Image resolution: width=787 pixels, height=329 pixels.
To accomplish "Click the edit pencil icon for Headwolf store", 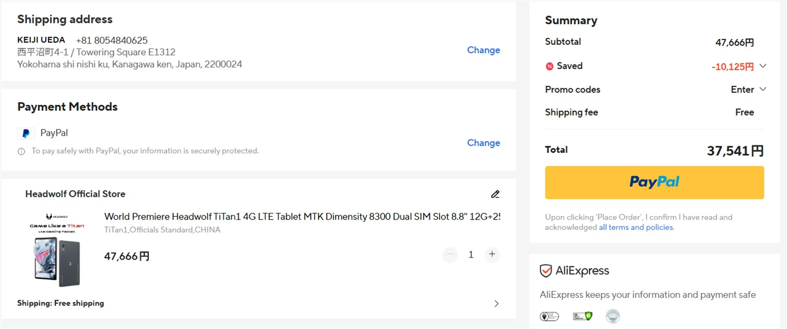I will pyautogui.click(x=495, y=194).
